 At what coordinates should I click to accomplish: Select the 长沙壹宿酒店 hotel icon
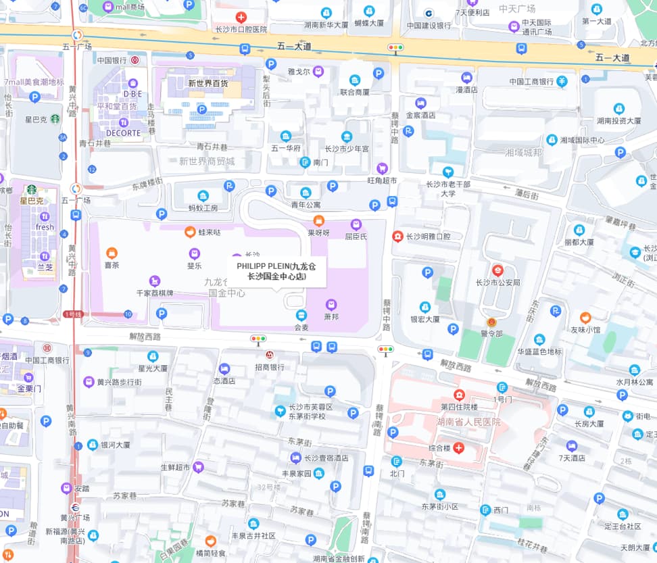pos(296,458)
